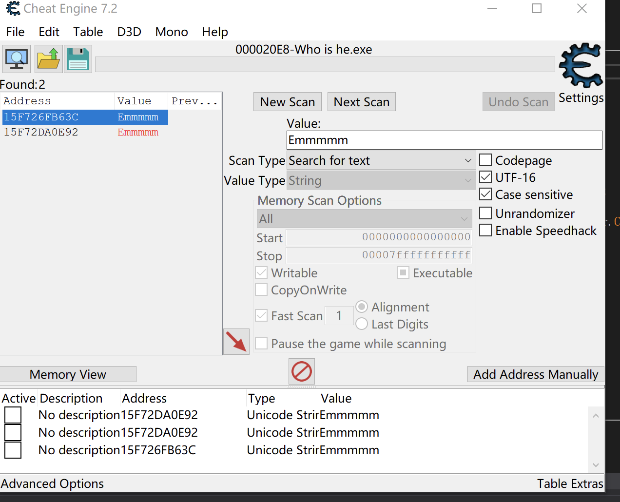Open Memory View

coord(68,374)
